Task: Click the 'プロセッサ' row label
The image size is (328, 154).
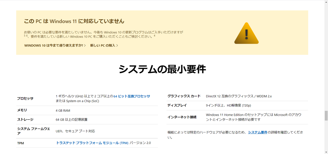Action: 25,99
